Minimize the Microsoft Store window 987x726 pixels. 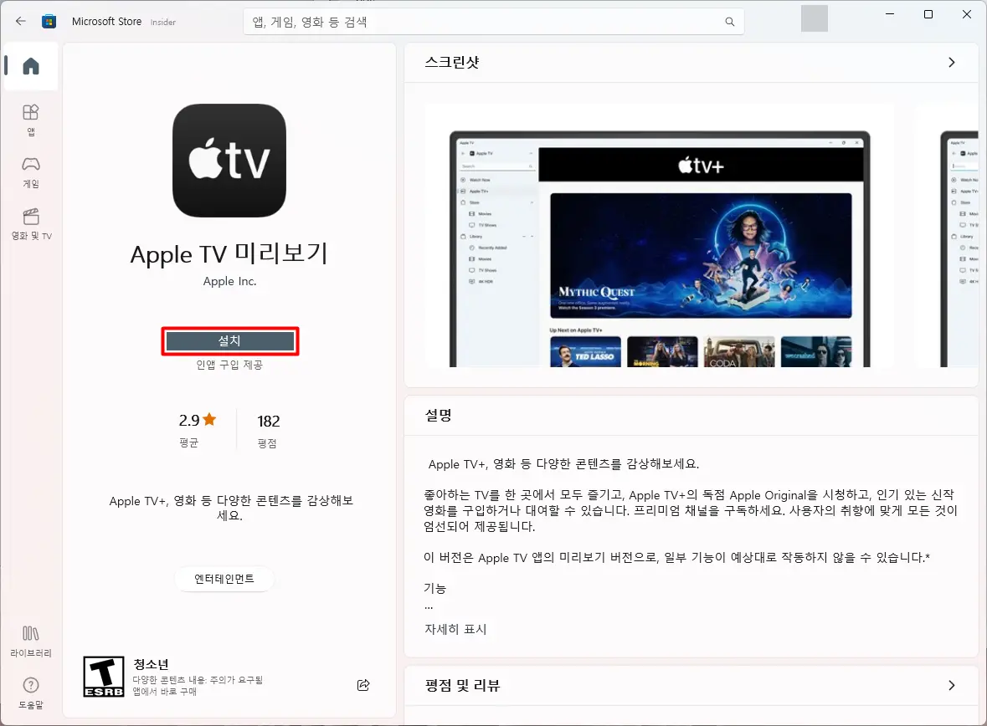[x=890, y=14]
